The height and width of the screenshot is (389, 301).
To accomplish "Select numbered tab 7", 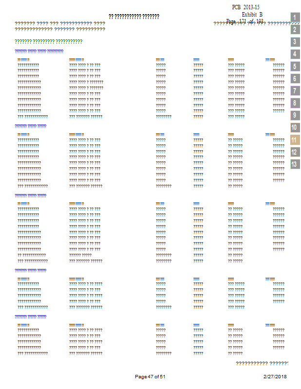I will [x=295, y=91].
